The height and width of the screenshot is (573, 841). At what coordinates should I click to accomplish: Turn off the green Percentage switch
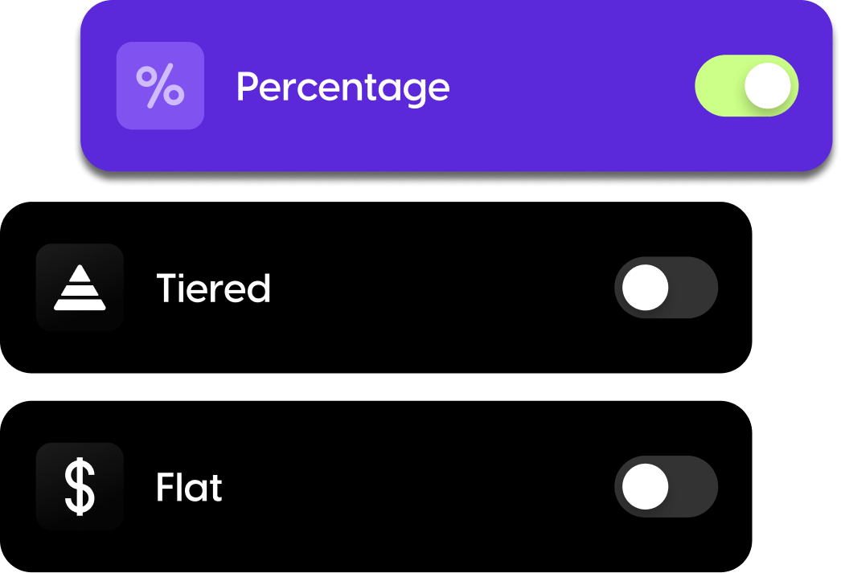click(747, 86)
